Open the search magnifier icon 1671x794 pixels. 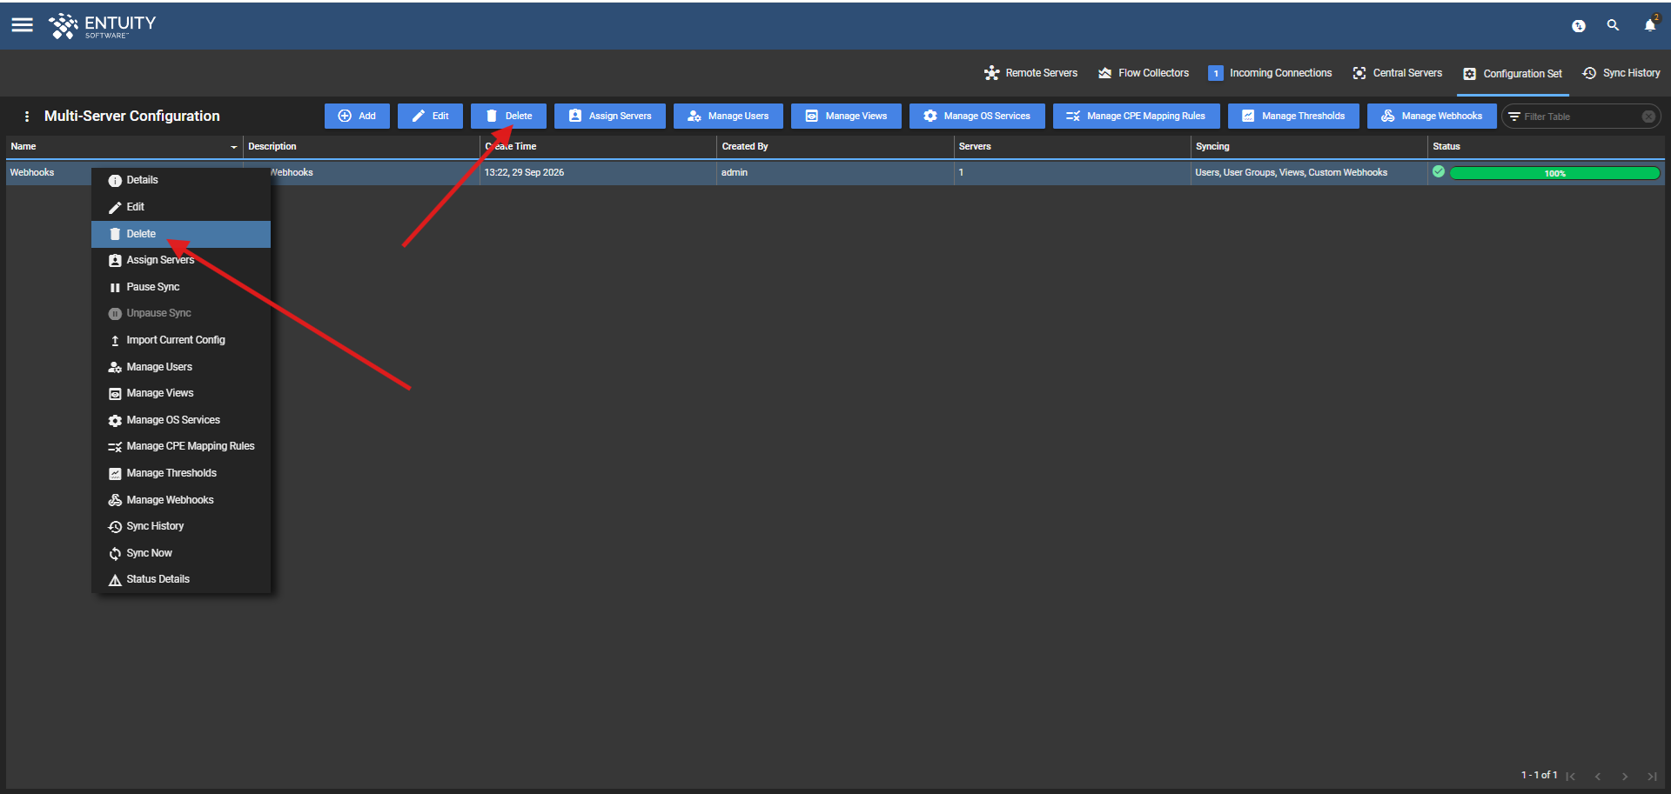(1613, 26)
